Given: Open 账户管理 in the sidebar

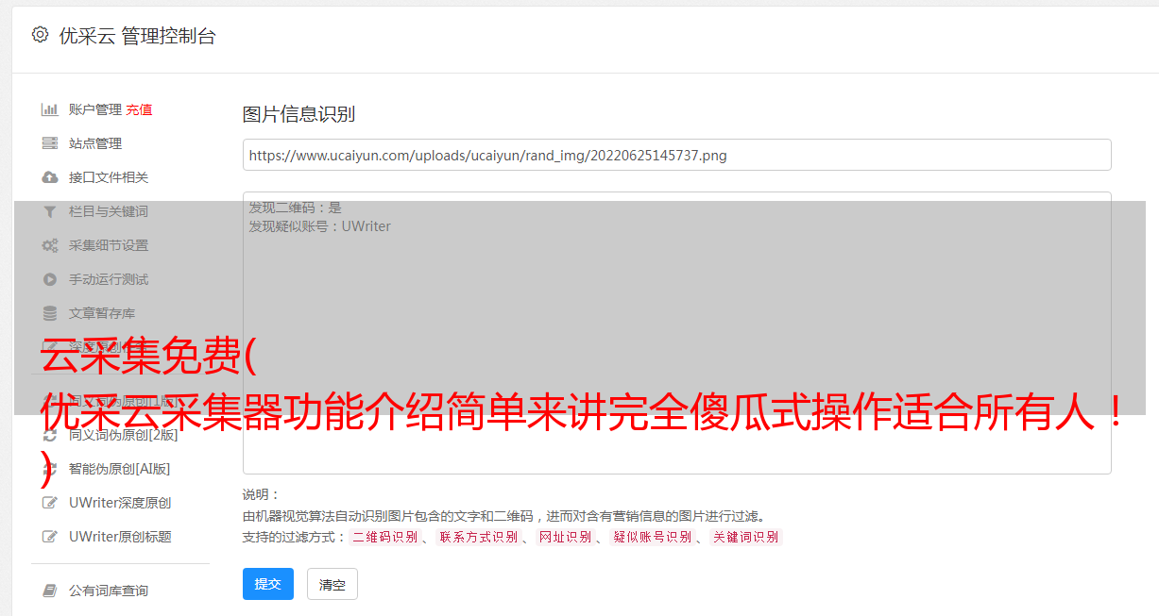Looking at the screenshot, I should click(95, 109).
